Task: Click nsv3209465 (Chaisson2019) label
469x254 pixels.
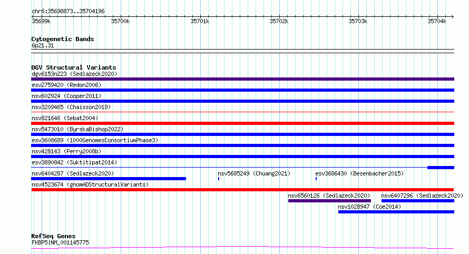Action: tap(71, 107)
